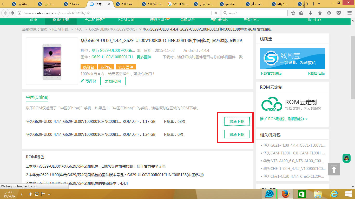Open the Firefox taskbar icon
Viewport: 355px width, 199px height.
click(286, 194)
